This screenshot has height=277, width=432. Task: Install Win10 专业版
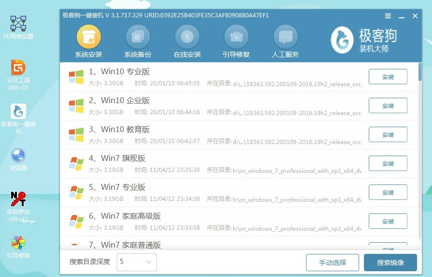click(388, 77)
